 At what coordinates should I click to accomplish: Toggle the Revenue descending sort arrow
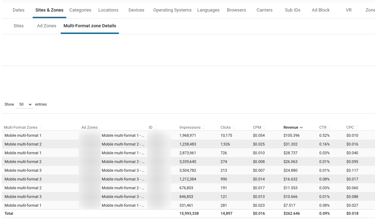(301, 128)
